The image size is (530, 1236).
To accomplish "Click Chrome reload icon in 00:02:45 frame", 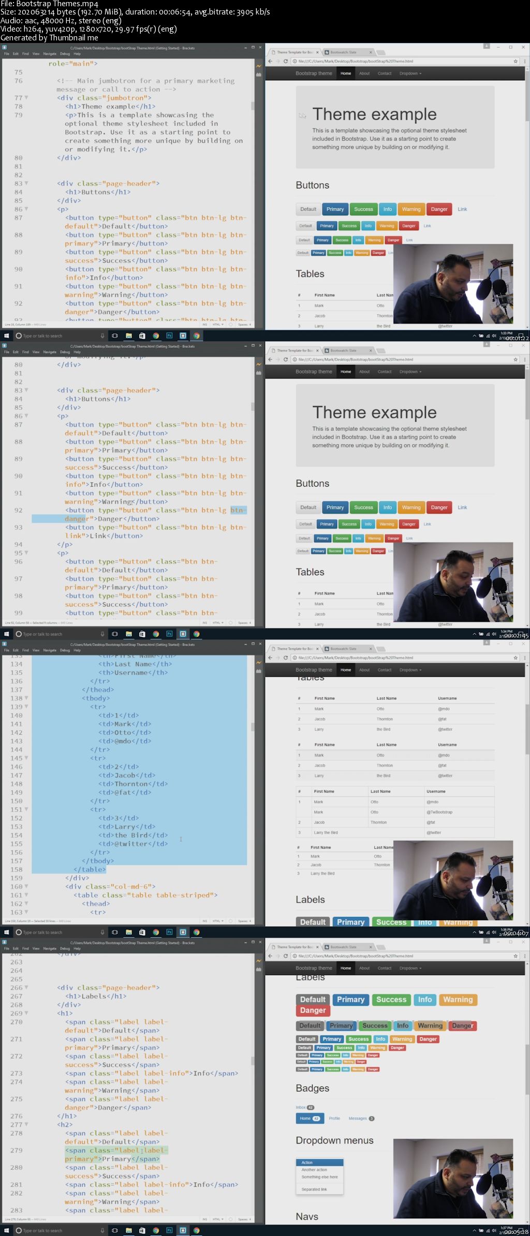I will tap(285, 359).
